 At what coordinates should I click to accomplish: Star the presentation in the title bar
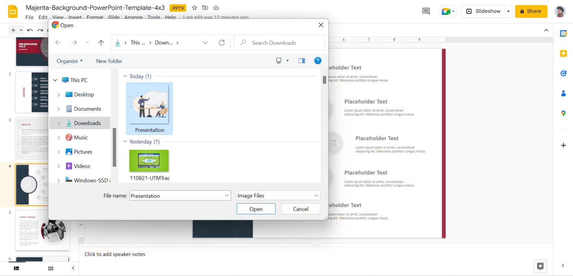(194, 7)
